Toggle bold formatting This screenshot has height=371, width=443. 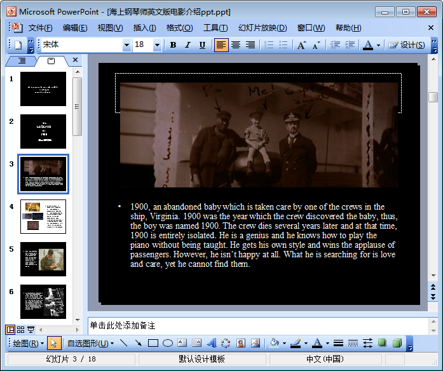click(173, 45)
